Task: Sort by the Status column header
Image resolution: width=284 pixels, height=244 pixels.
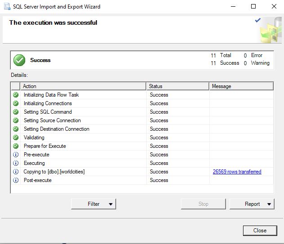Action: tap(178, 86)
